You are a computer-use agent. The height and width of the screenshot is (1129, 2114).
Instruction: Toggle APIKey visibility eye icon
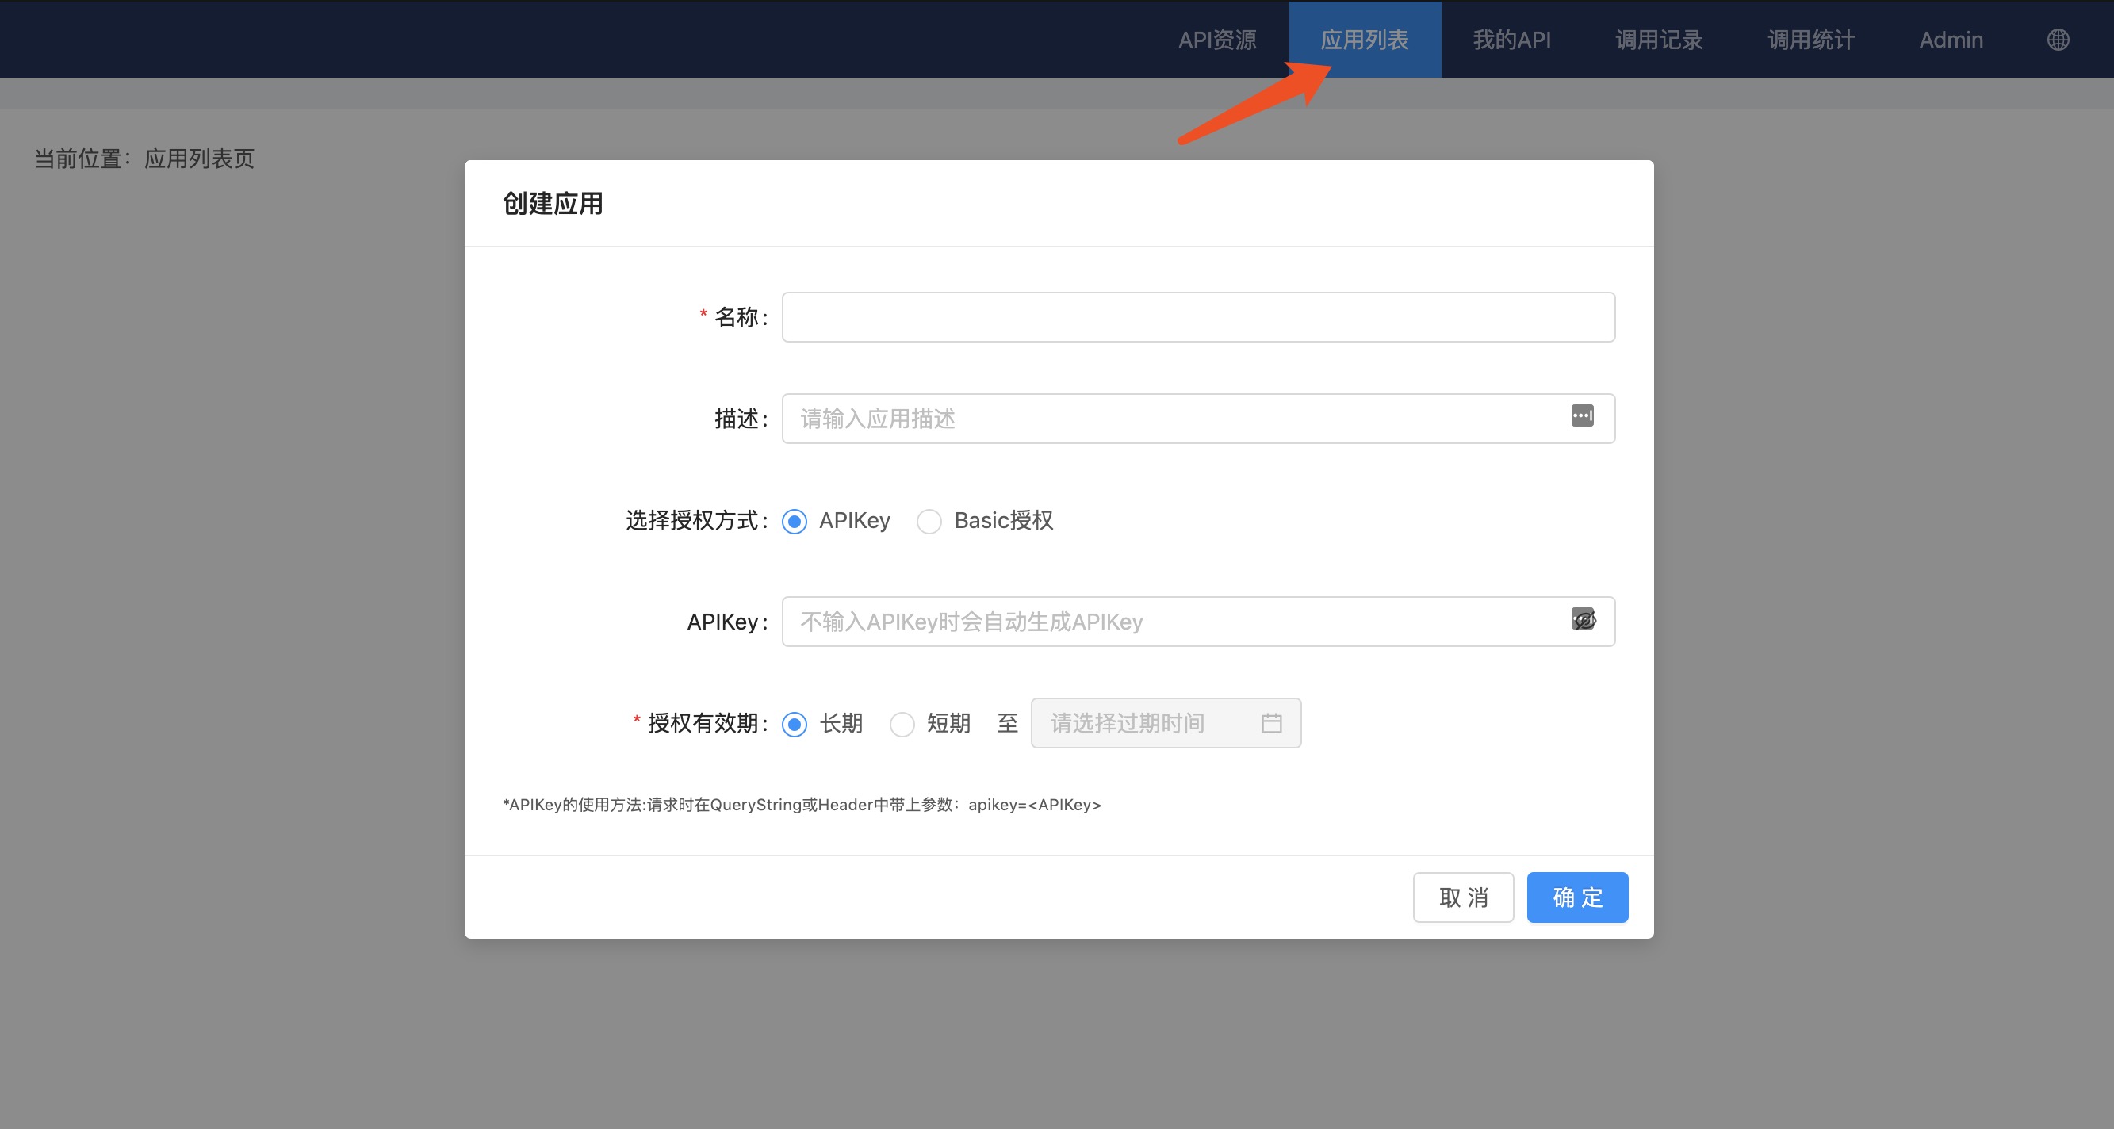tap(1583, 619)
